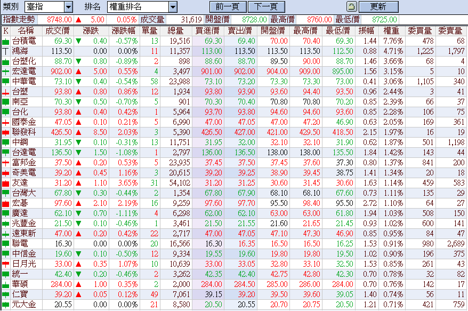The height and width of the screenshot is (311, 468).
Task: Click the candlestick icon for 台灣大
Action: pos(6,193)
